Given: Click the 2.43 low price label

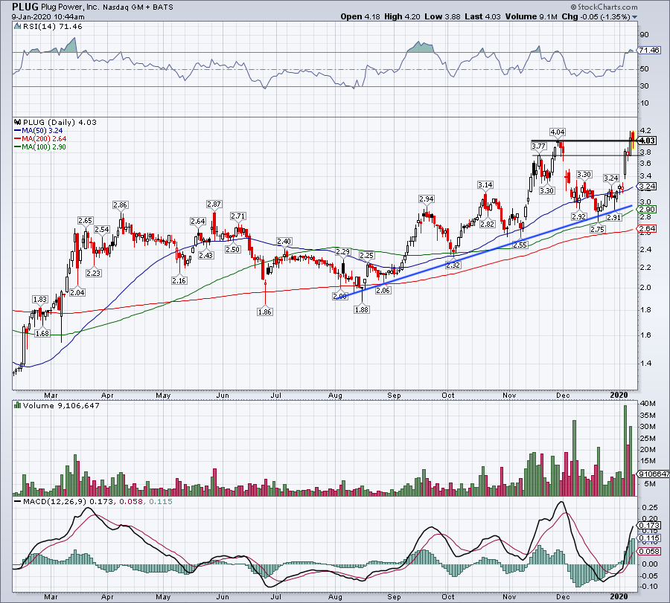Looking at the screenshot, I should 206,255.
